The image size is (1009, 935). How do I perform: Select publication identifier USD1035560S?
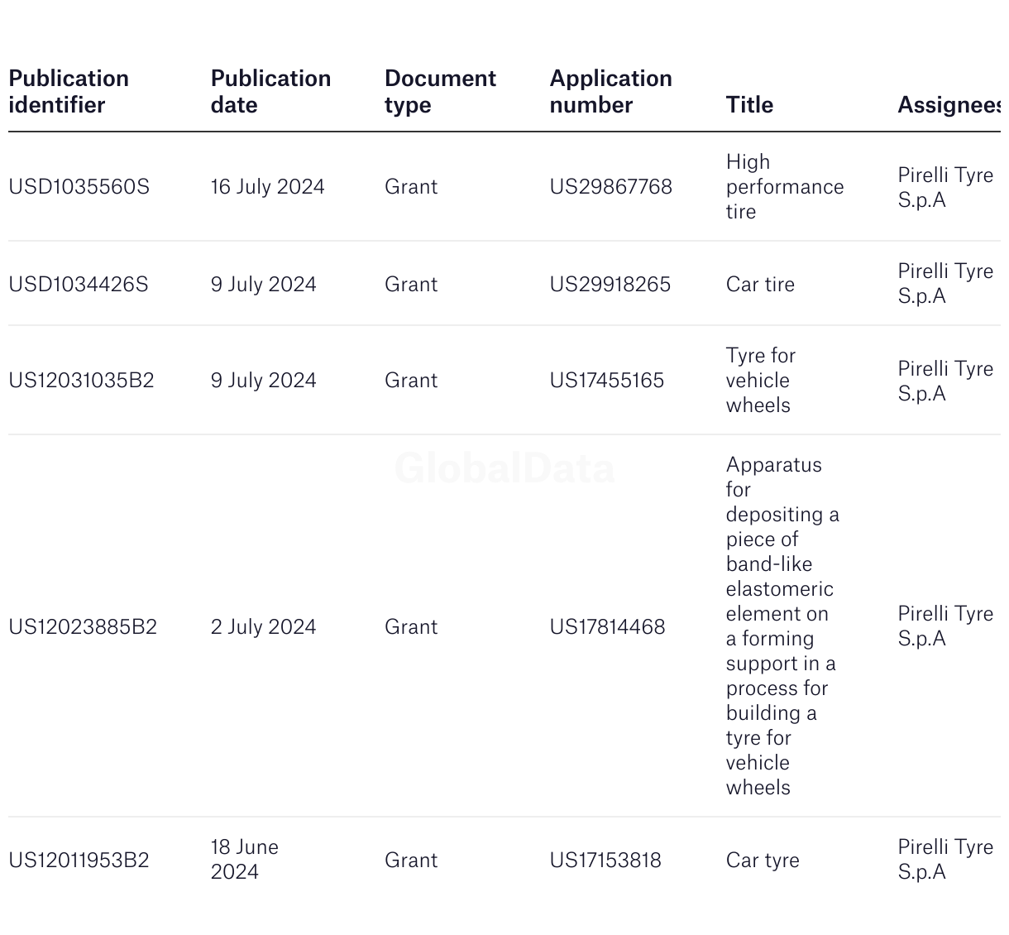coord(79,187)
